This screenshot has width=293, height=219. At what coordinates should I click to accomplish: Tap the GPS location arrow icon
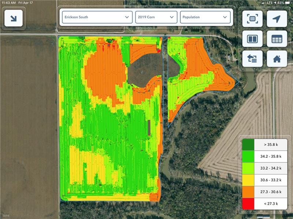coord(277,19)
